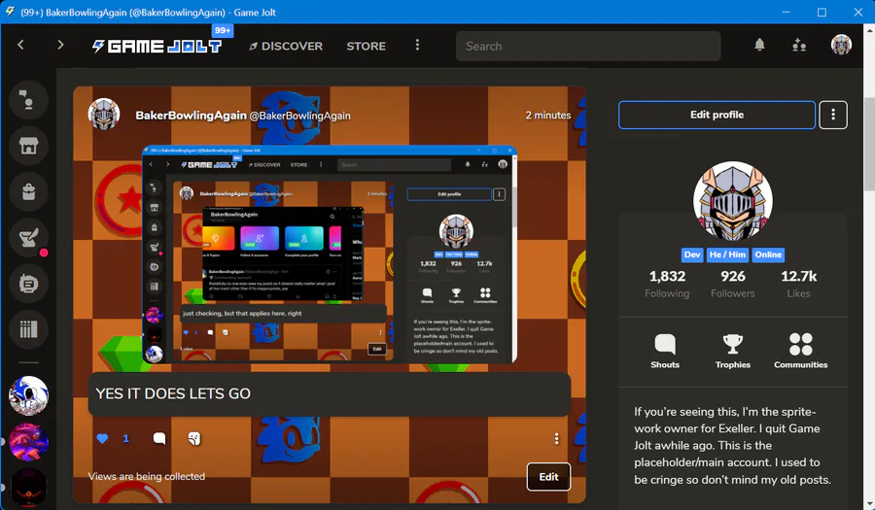Open the purple community avatar in sidebar

pyautogui.click(x=28, y=442)
